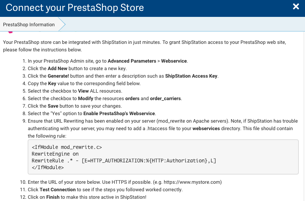Viewport: 305px width, 201px height.
Task: Click the bold Finish text in step 12
Action: point(53,197)
